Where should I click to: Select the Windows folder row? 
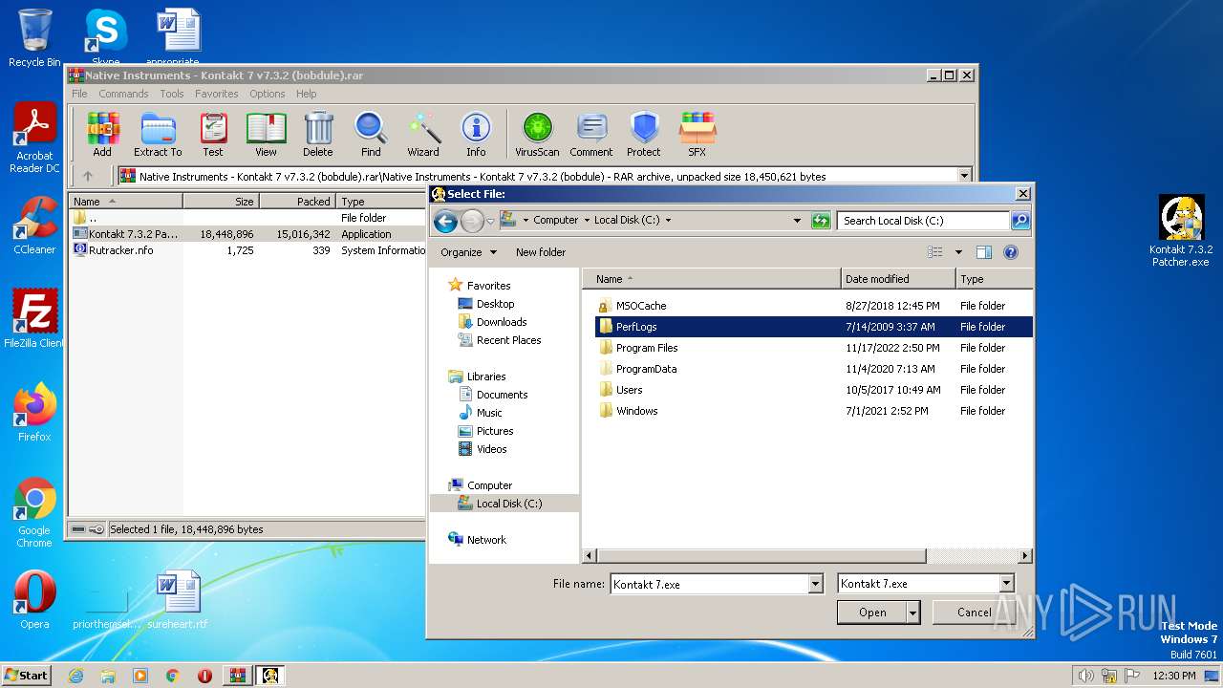pyautogui.click(x=813, y=411)
